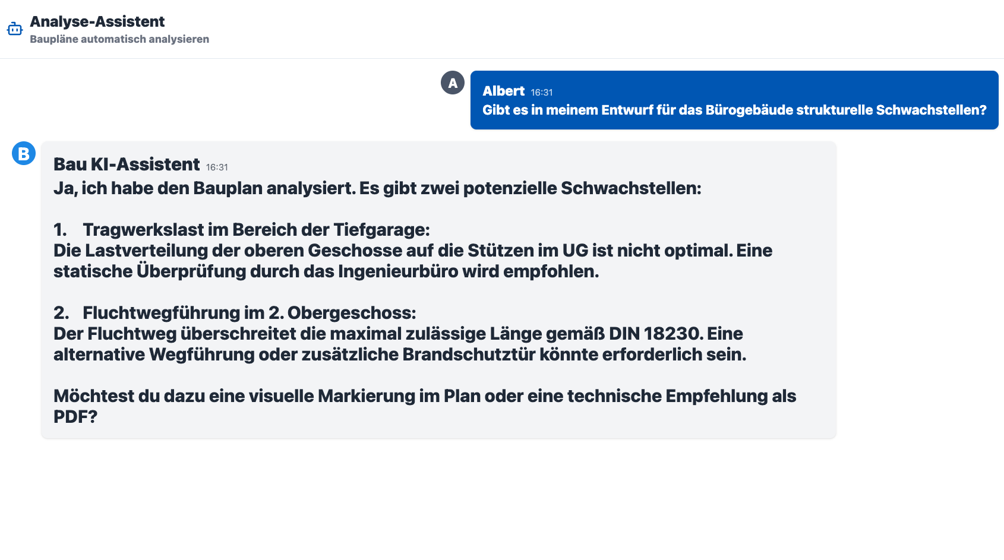The image size is (1004, 560).
Task: Open the 'Analyse-Assistent' title
Action: 97,21
